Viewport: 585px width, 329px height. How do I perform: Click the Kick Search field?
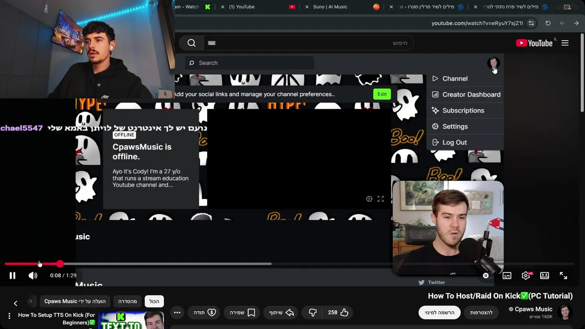click(x=250, y=63)
